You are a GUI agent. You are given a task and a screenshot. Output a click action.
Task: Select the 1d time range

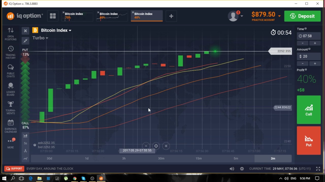click(87, 158)
